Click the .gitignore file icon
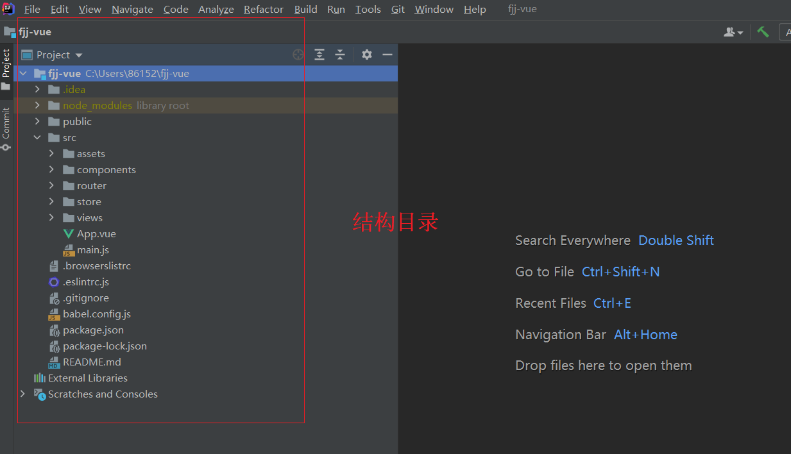 click(54, 298)
